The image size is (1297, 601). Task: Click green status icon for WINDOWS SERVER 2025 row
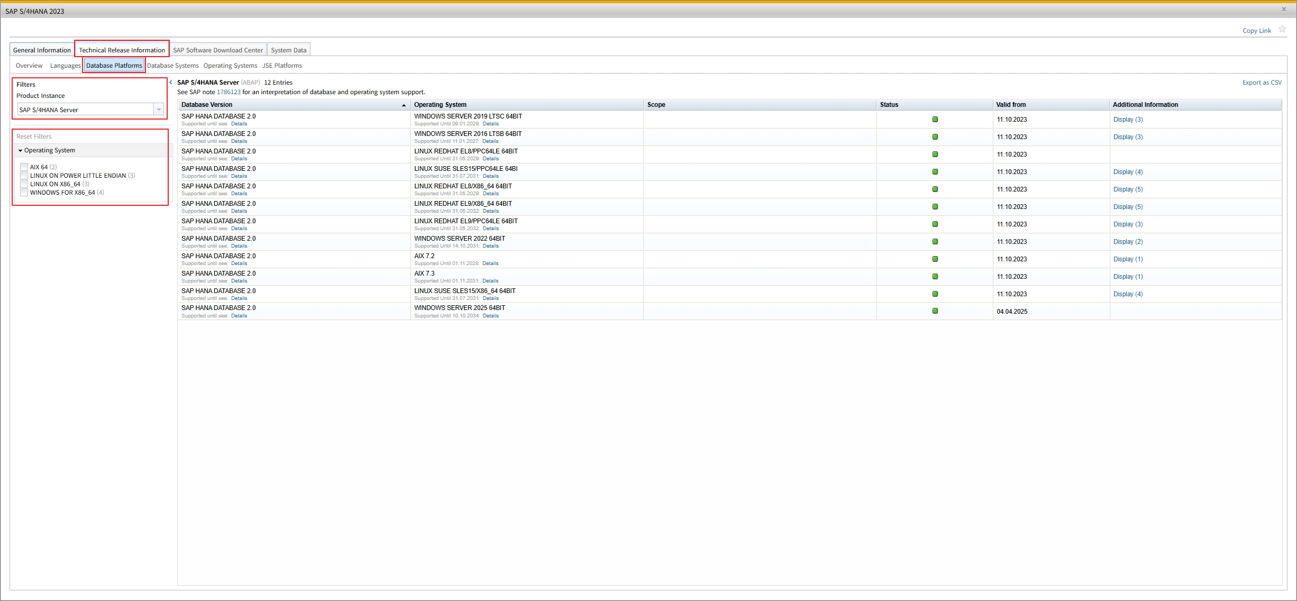coord(935,311)
